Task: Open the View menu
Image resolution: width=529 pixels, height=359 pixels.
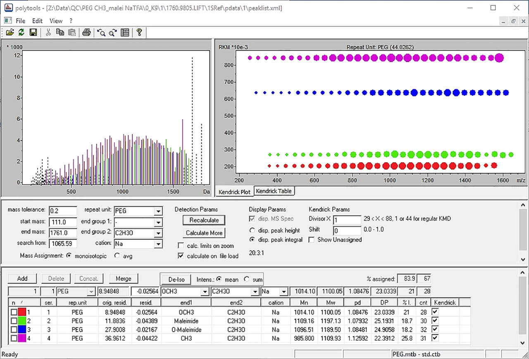Action: [56, 21]
